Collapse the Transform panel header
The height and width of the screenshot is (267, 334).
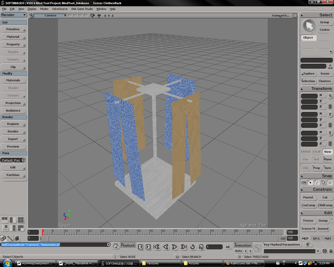(x=316, y=89)
